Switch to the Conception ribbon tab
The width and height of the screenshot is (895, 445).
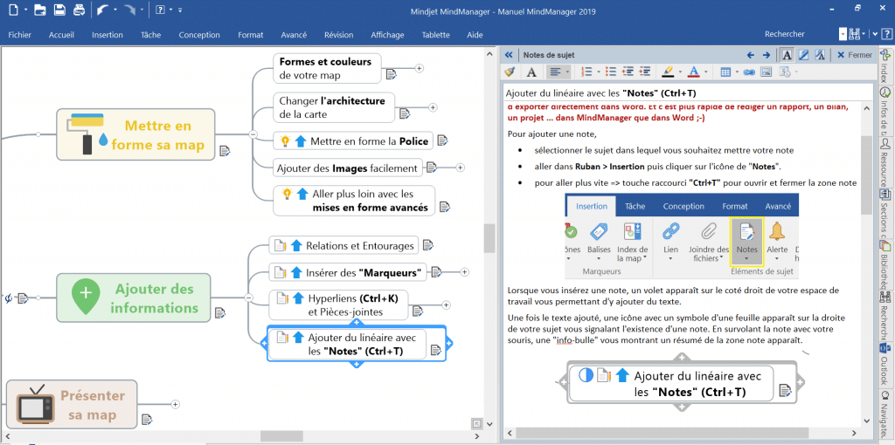tap(199, 35)
